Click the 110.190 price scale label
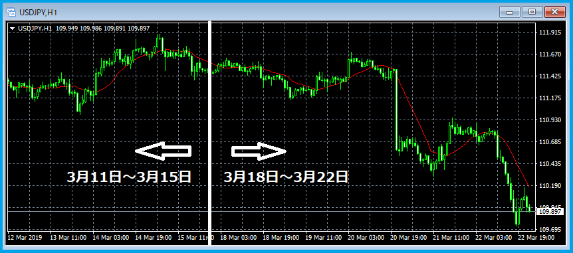The image size is (573, 253). coord(550,186)
